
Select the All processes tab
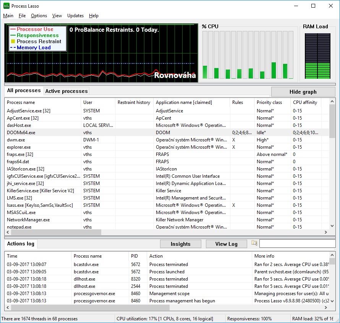pos(24,91)
